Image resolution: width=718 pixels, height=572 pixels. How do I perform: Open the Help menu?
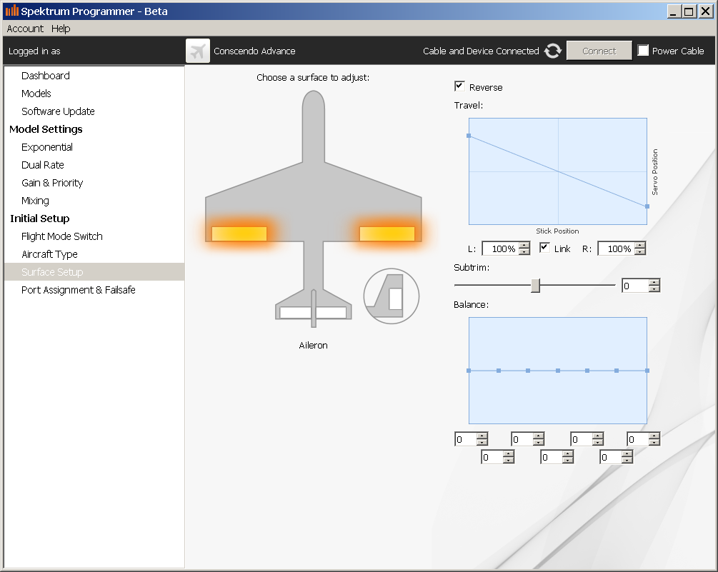[x=61, y=29]
